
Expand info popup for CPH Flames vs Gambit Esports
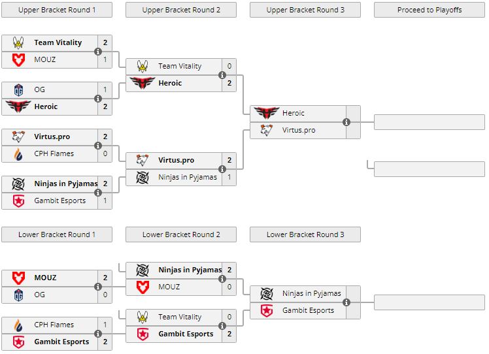pyautogui.click(x=98, y=334)
